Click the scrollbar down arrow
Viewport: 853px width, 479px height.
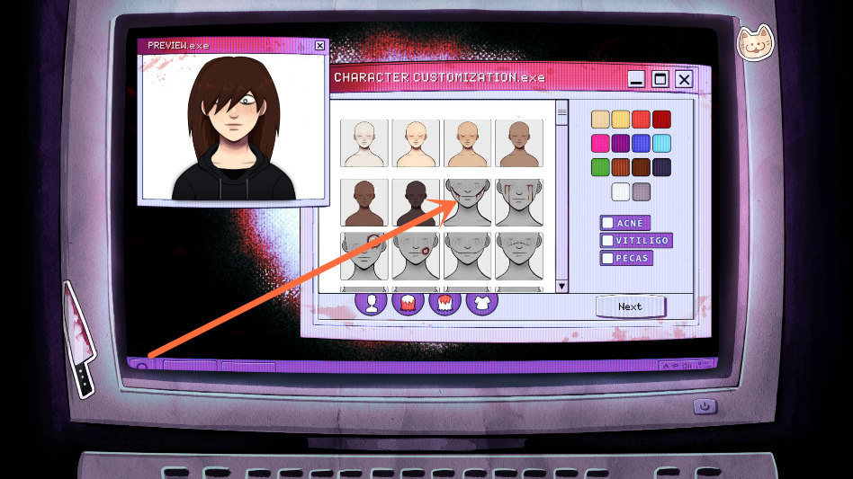pyautogui.click(x=562, y=286)
